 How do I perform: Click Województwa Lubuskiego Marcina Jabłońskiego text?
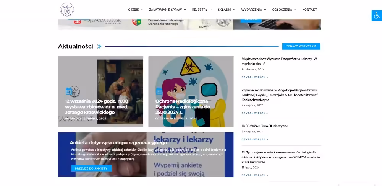(x=166, y=22)
